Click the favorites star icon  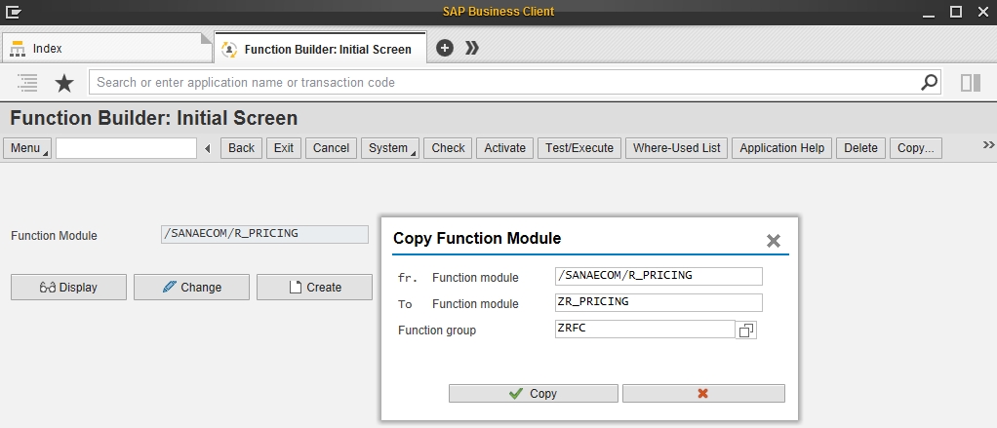point(64,83)
